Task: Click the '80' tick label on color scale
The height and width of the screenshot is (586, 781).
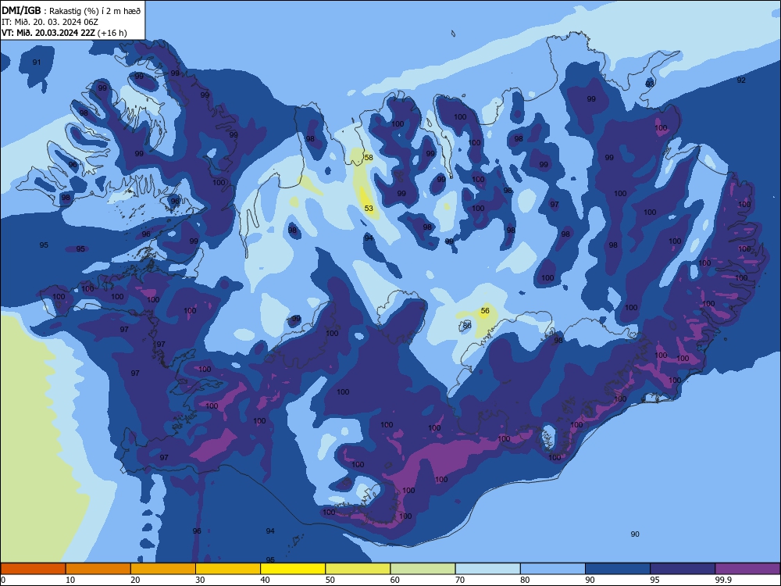Action: coord(525,580)
